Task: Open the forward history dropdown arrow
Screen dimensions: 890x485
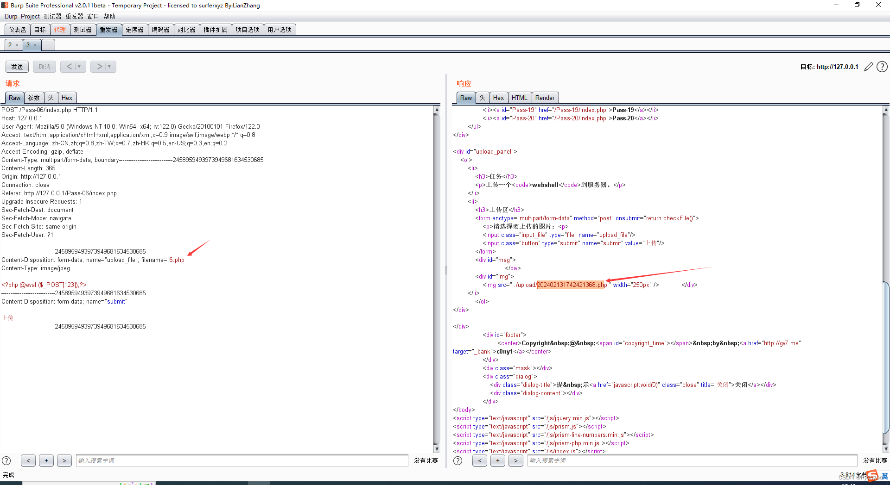Action: click(110, 67)
